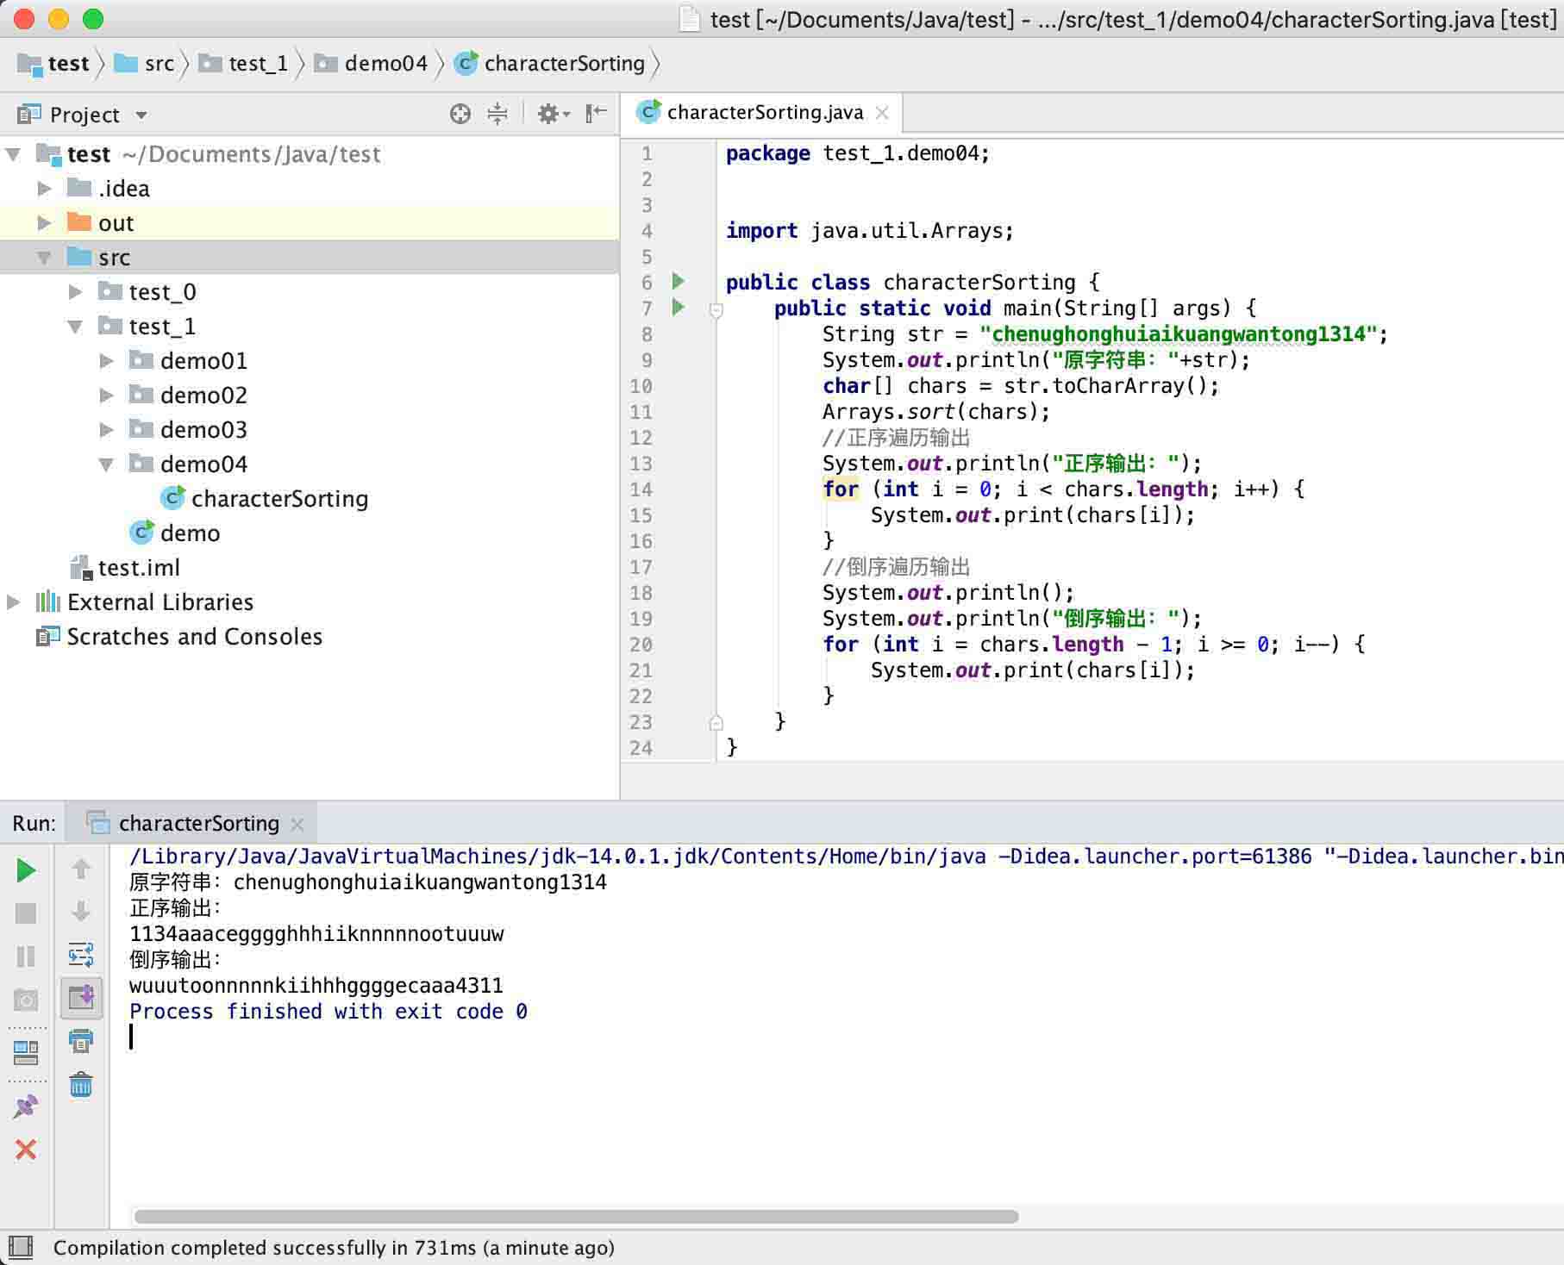This screenshot has height=1265, width=1564.
Task: Click the Print console output icon
Action: pyautogui.click(x=81, y=1041)
